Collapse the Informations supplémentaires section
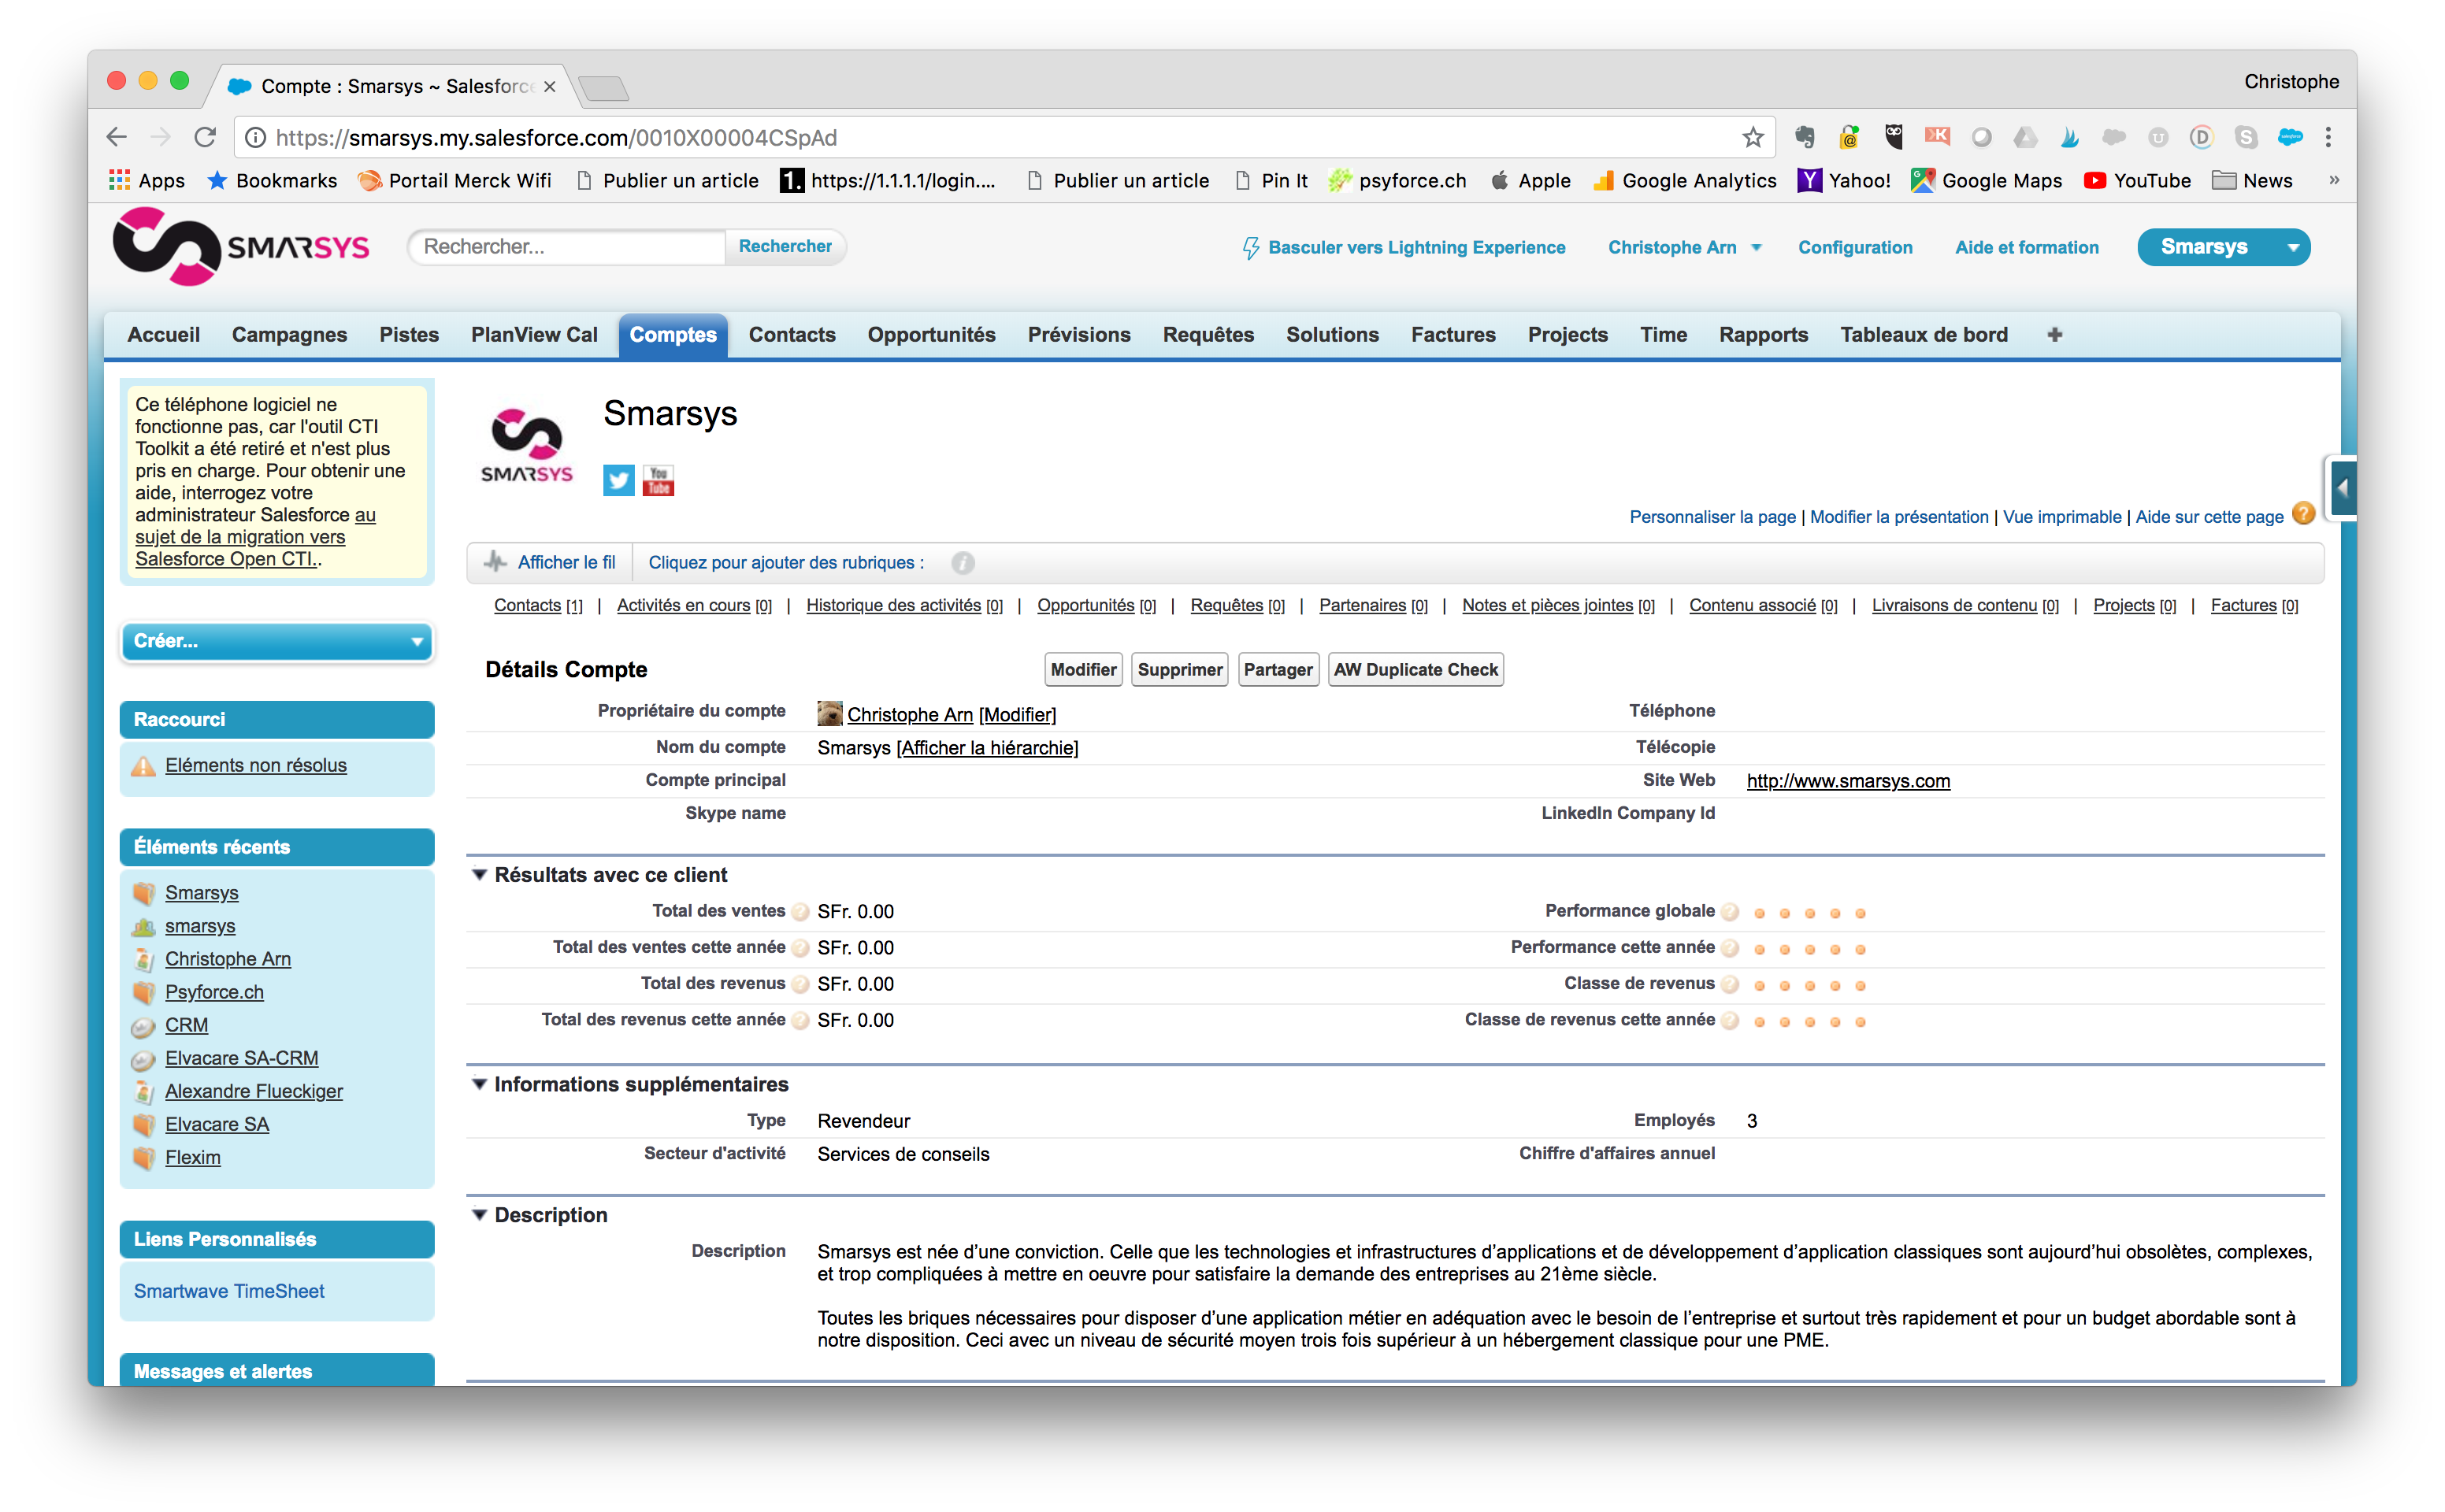This screenshot has width=2445, height=1512. [x=480, y=1085]
